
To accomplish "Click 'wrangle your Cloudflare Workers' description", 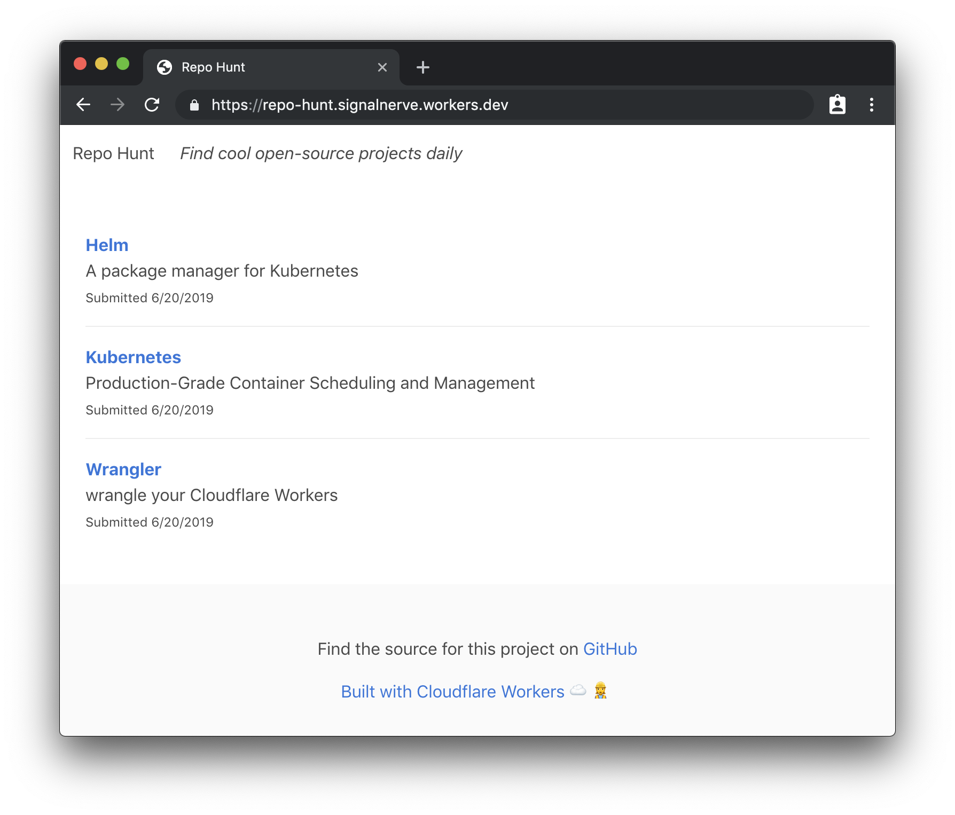I will pos(212,496).
